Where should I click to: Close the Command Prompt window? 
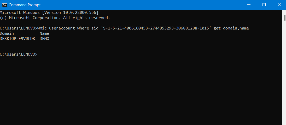[278, 5]
